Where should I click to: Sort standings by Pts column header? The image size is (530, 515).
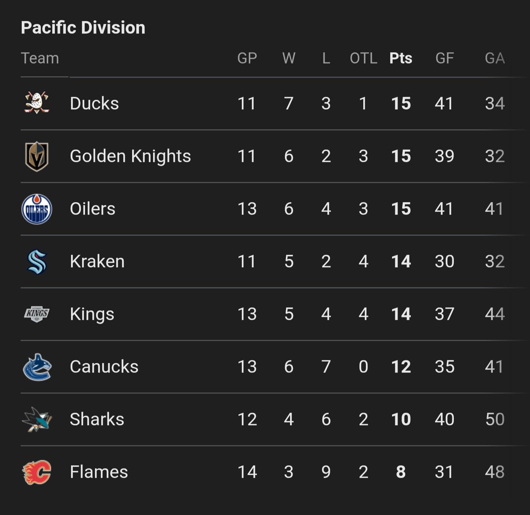coord(400,58)
